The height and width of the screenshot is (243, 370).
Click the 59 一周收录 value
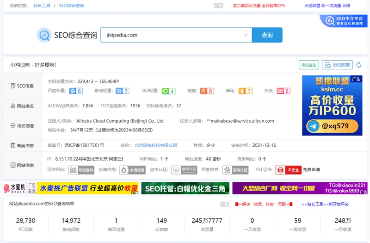coord(297,221)
